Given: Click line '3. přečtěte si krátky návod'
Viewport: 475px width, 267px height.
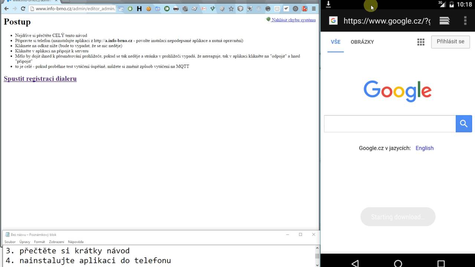Looking at the screenshot, I should click(x=68, y=251).
